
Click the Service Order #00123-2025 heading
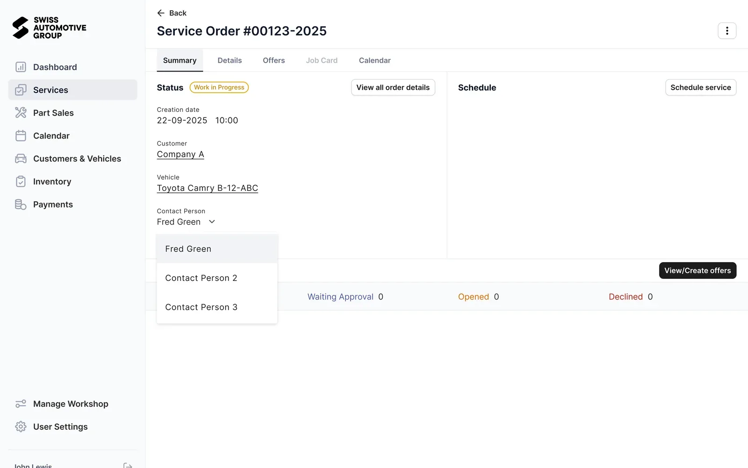pos(242,31)
